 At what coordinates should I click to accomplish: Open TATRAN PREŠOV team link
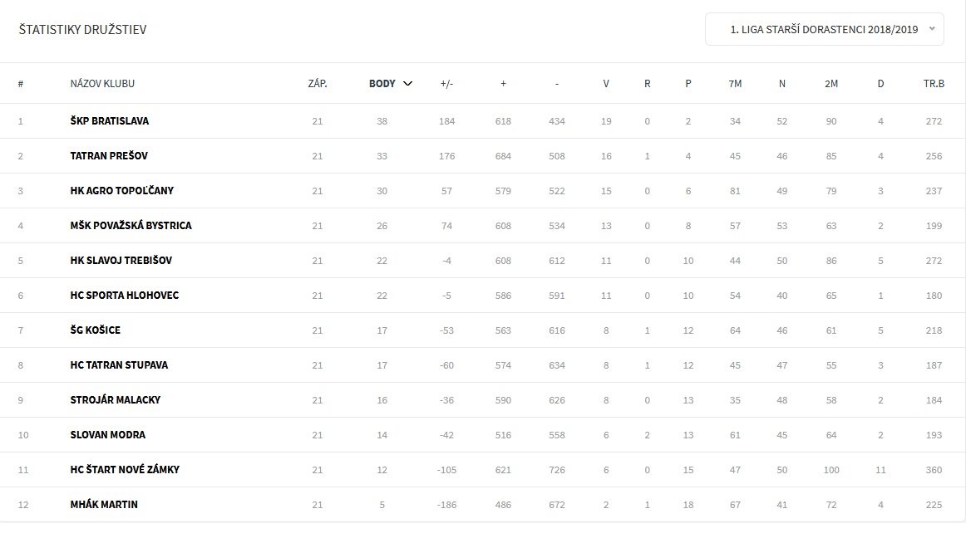tap(109, 156)
